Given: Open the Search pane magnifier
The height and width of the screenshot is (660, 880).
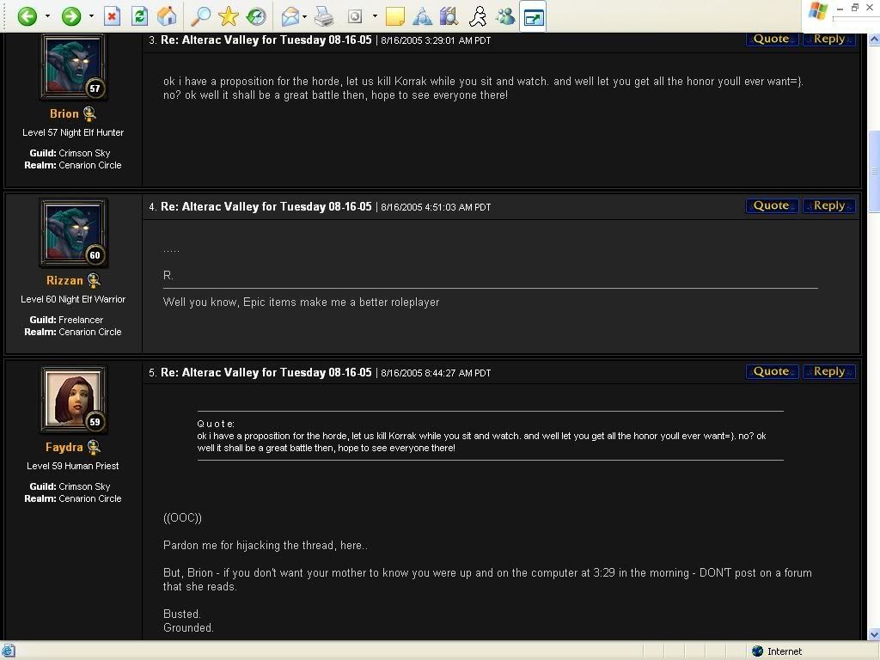Looking at the screenshot, I should tap(200, 16).
